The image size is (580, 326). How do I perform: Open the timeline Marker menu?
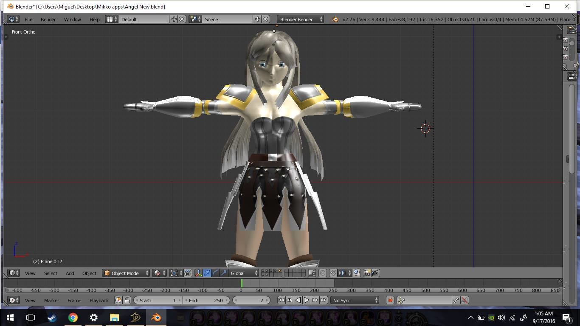[51, 301]
